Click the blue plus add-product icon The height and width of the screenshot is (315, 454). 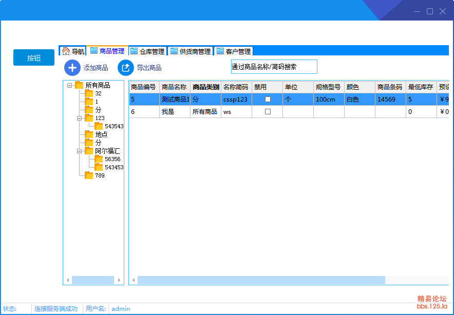[72, 68]
